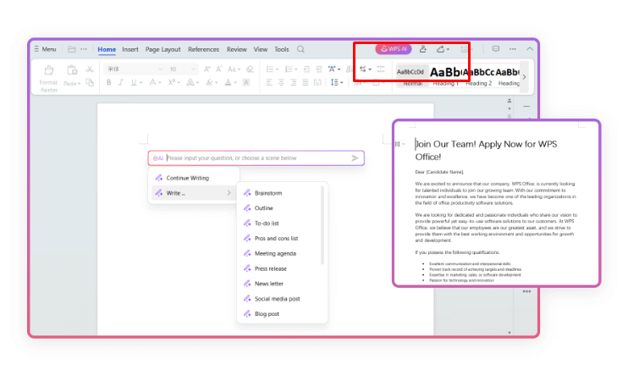Switch to the Insert tab
The image size is (639, 370).
coord(130,49)
